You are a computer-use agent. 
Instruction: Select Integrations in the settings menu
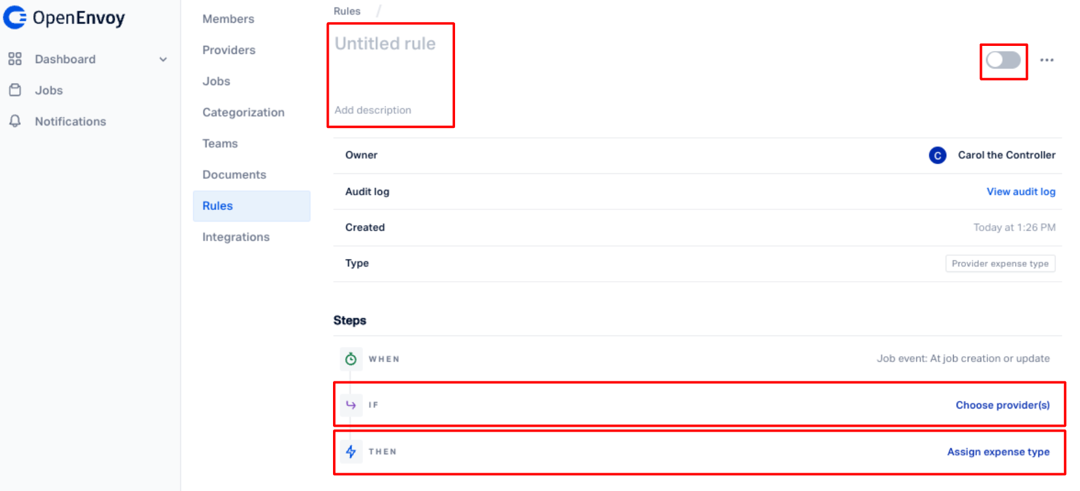coord(236,237)
